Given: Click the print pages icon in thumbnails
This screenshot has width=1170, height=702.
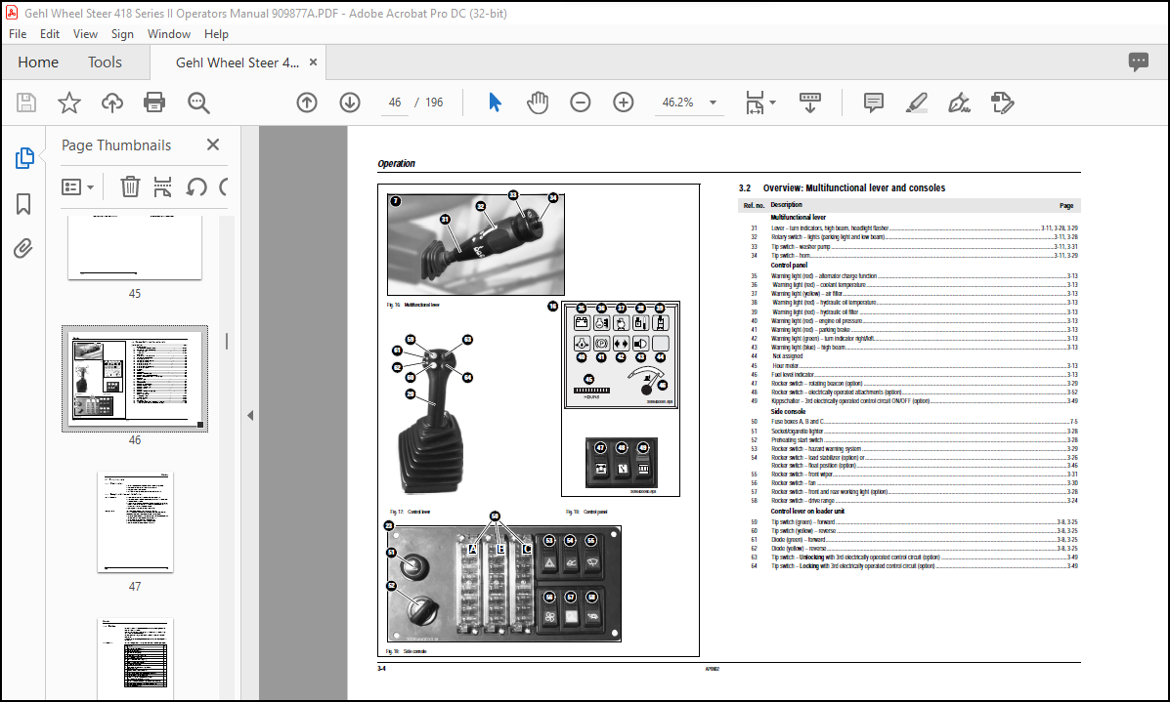Looking at the screenshot, I should click(x=162, y=186).
